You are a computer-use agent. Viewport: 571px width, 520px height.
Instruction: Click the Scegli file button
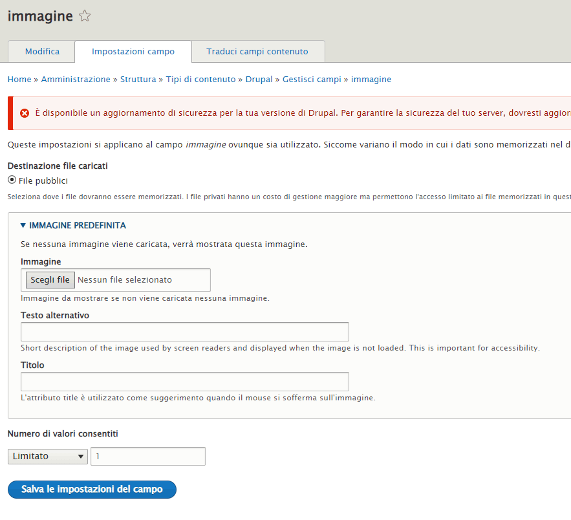pyautogui.click(x=50, y=280)
